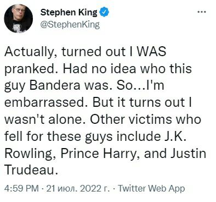The height and width of the screenshot is (202, 216).
Task: Click the name Justin in the tweet
Action: pos(188,153)
